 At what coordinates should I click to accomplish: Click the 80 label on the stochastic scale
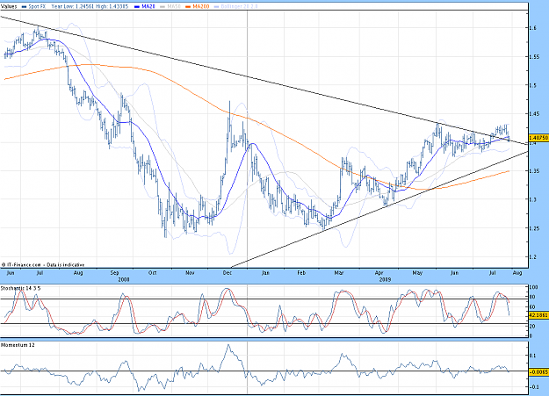[x=532, y=298]
